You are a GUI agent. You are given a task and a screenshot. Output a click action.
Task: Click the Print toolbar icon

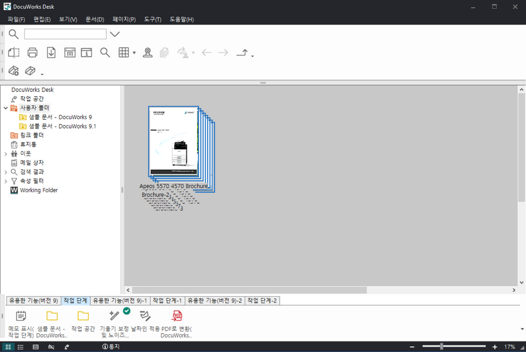pyautogui.click(x=33, y=53)
